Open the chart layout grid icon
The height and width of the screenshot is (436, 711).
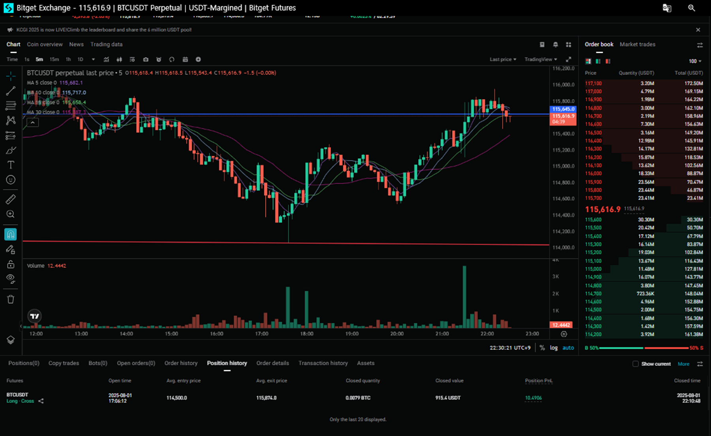tap(568, 45)
